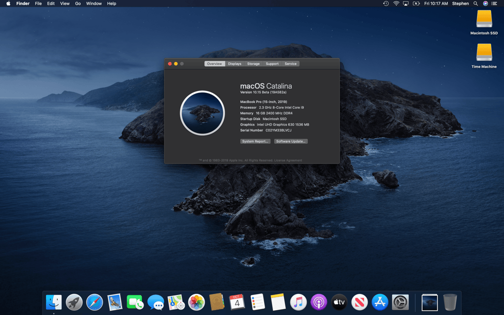504x315 pixels.
Task: Open News app in Dock
Action: tap(359, 302)
